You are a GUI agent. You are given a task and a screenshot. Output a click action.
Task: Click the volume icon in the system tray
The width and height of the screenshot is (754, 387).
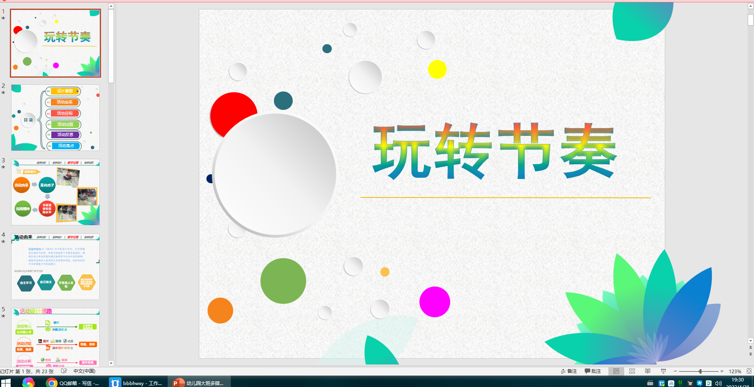(718, 382)
